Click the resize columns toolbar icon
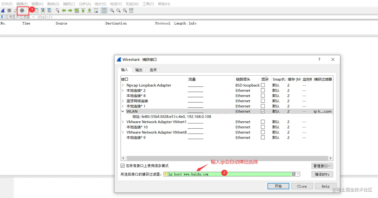378x198 pixels. pyautogui.click(x=131, y=11)
